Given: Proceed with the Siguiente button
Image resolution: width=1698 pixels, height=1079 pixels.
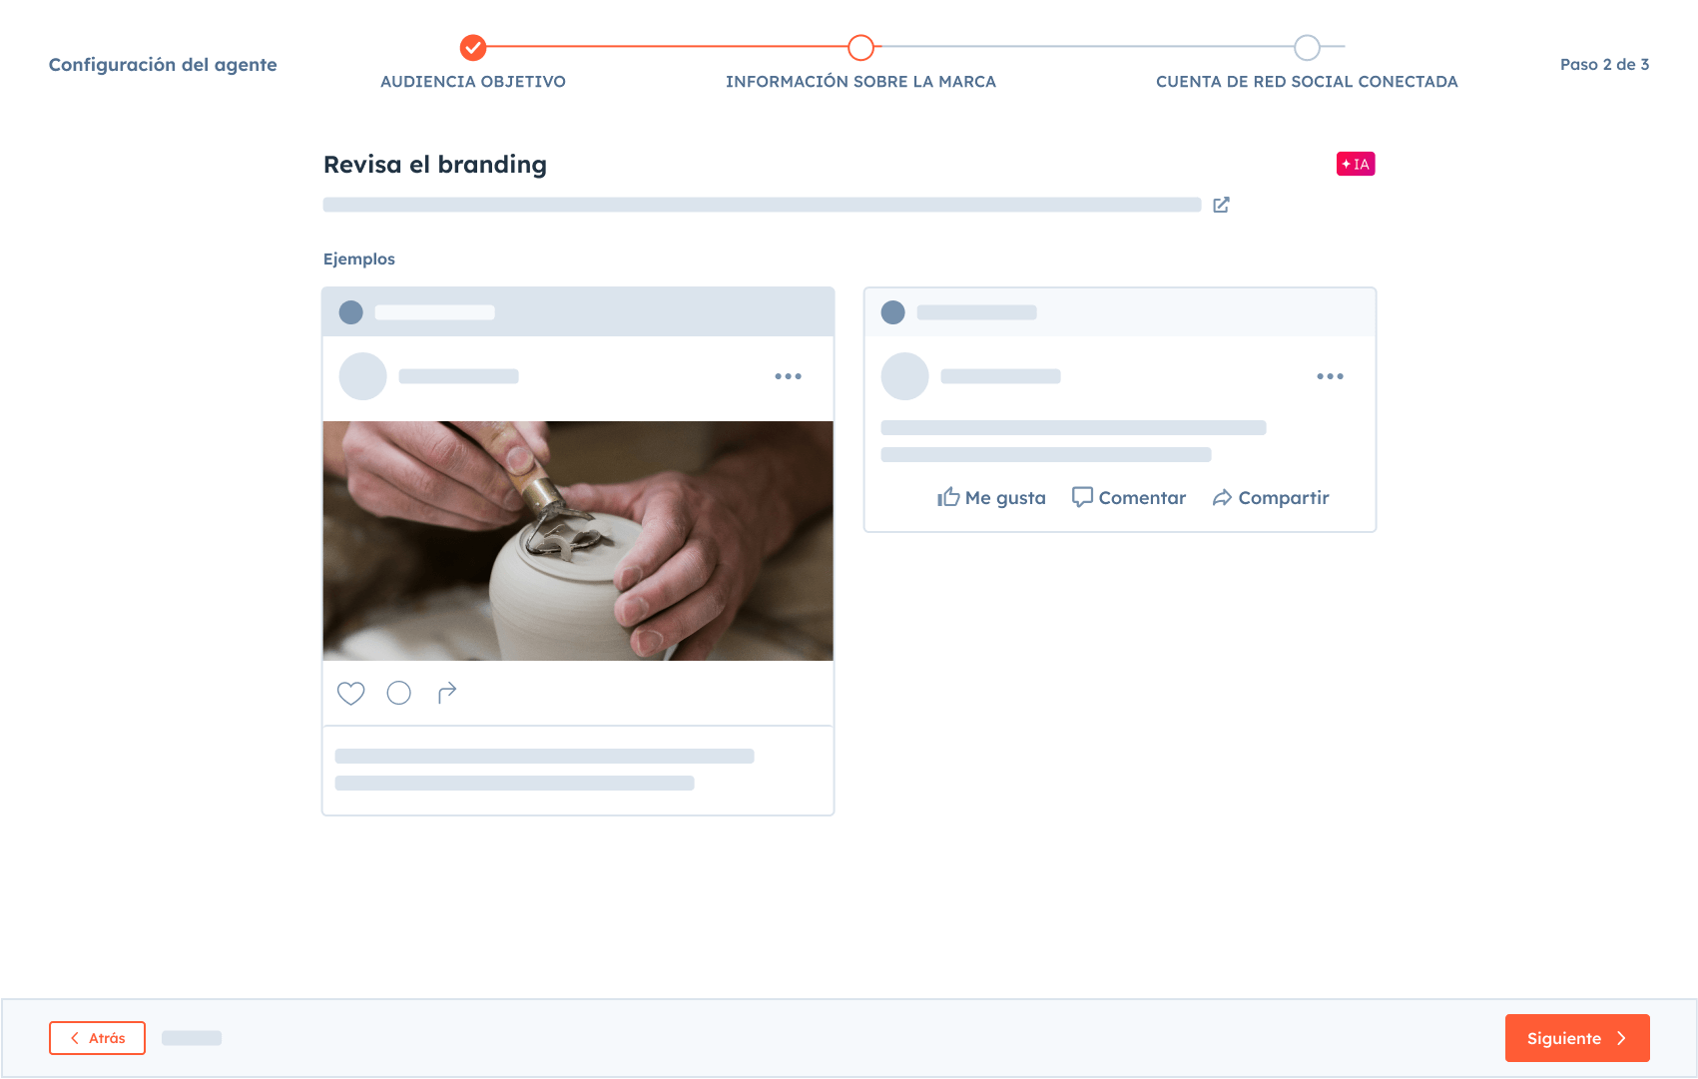Looking at the screenshot, I should click(x=1577, y=1038).
